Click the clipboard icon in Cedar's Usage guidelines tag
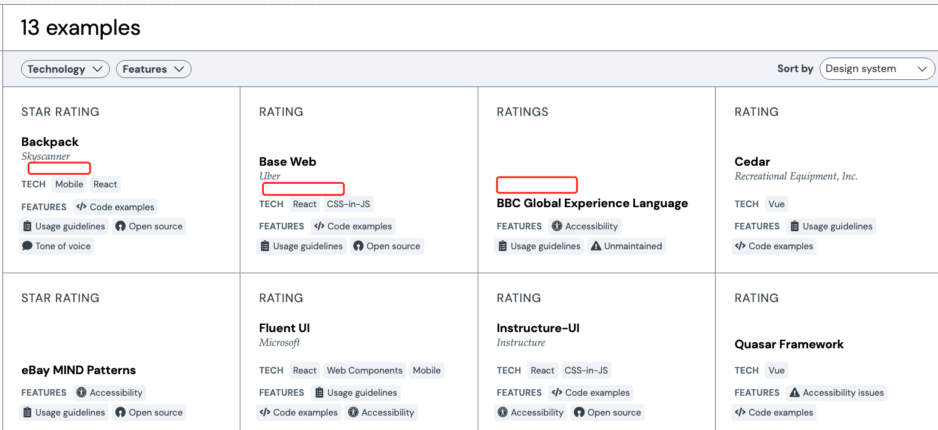The width and height of the screenshot is (938, 430). [795, 226]
